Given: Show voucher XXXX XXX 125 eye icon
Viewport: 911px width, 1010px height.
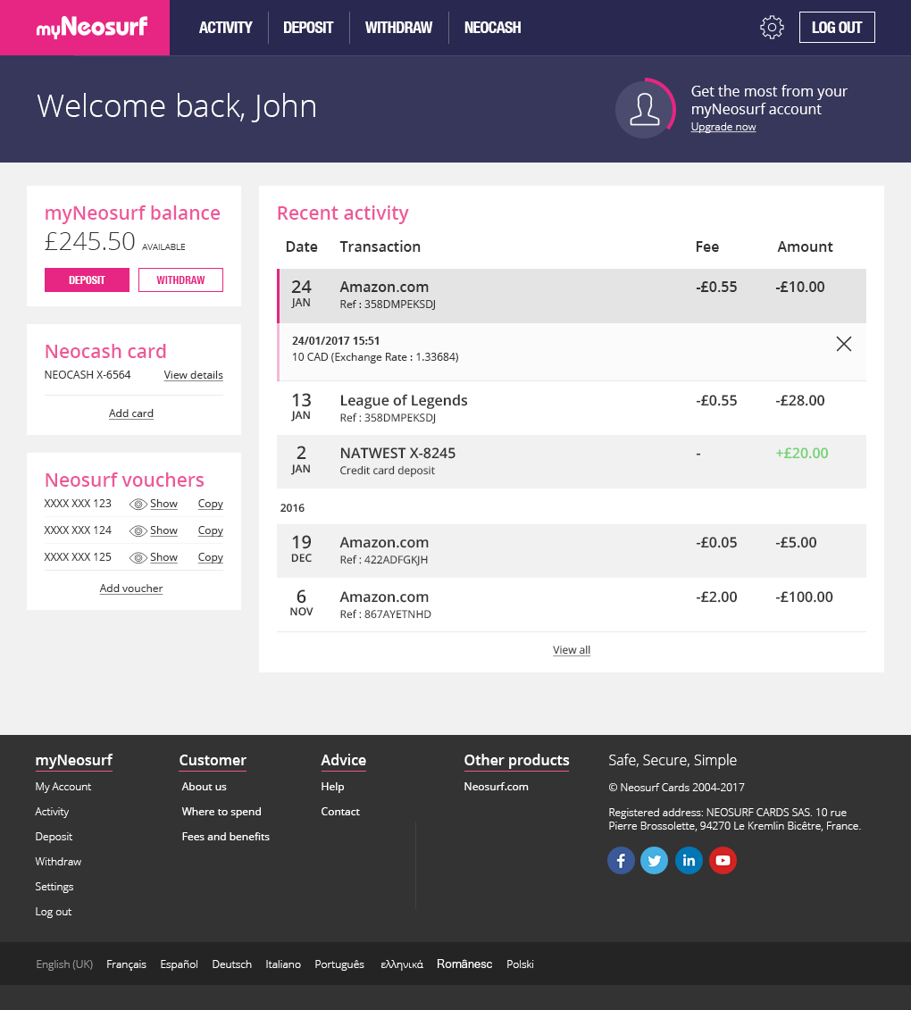Looking at the screenshot, I should click(138, 558).
